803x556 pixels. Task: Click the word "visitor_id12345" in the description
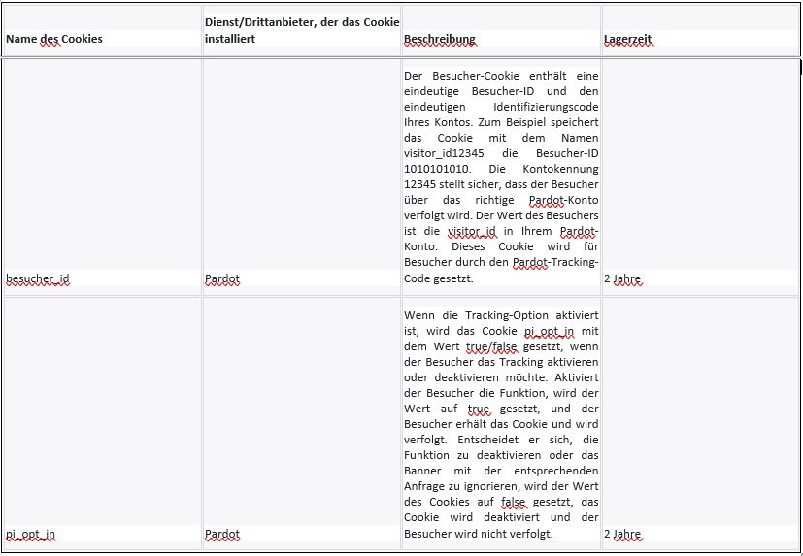click(442, 153)
